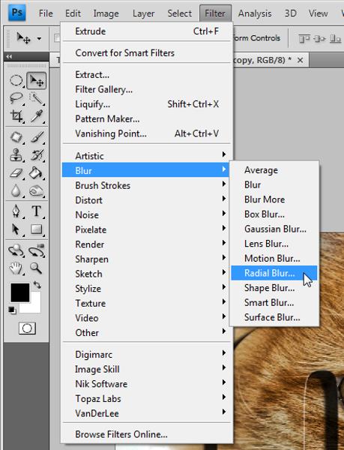The height and width of the screenshot is (450, 344).
Task: Collapse the toolbox with double arrows
Action: pos(9,56)
